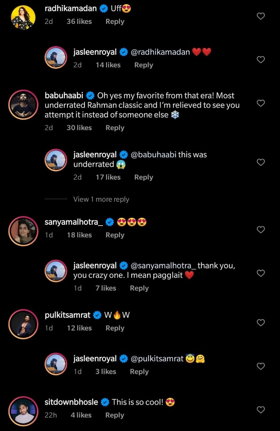Reply to sitdownbhosle's "This is so cool!"

(x=115, y=416)
